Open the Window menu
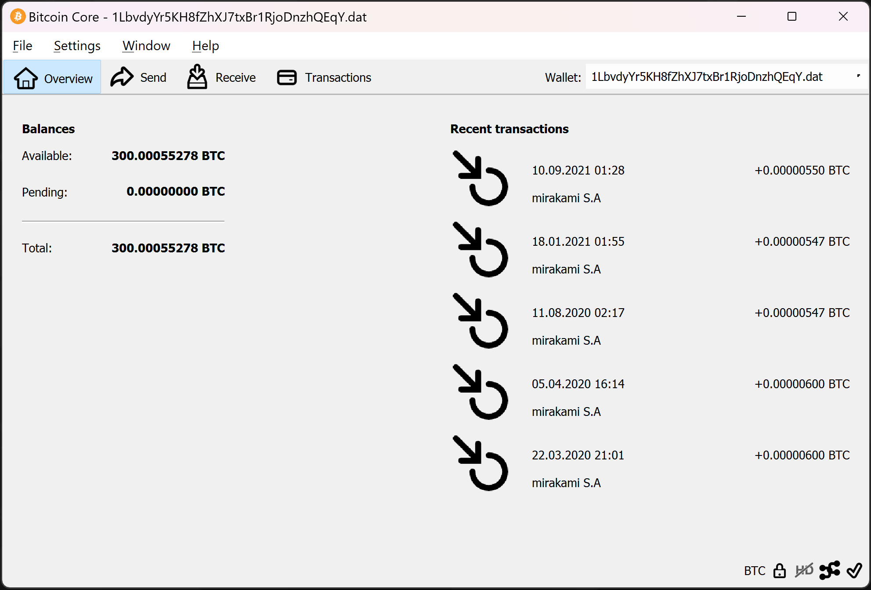The width and height of the screenshot is (871, 590). 146,45
